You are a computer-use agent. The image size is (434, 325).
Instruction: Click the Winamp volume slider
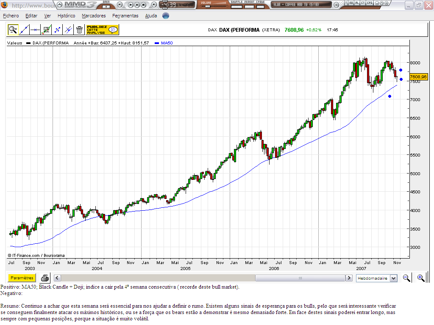[x=207, y=6]
